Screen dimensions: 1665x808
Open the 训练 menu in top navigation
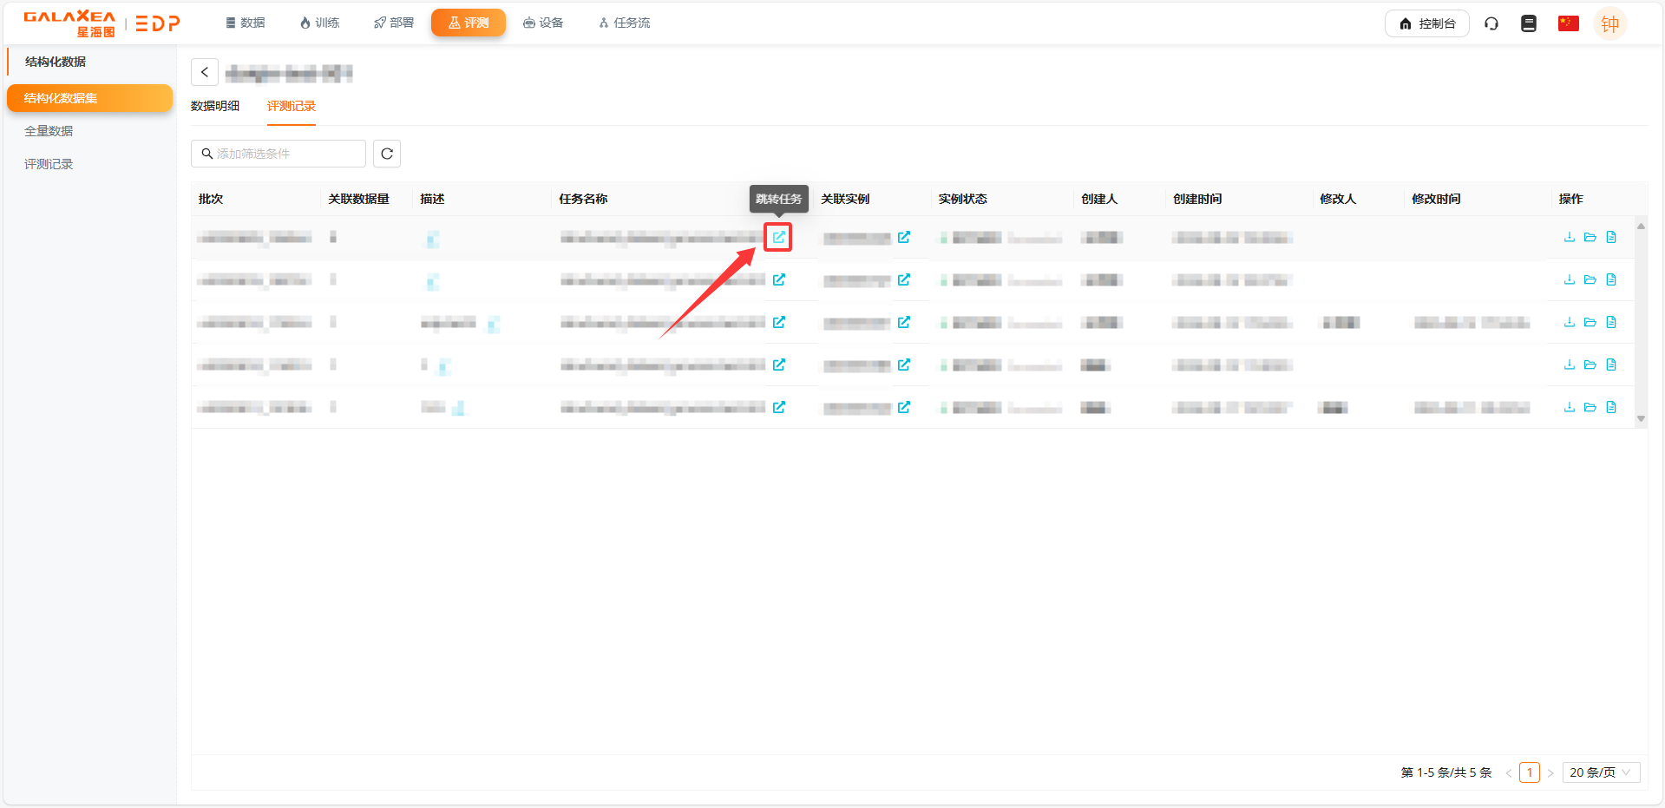(319, 23)
